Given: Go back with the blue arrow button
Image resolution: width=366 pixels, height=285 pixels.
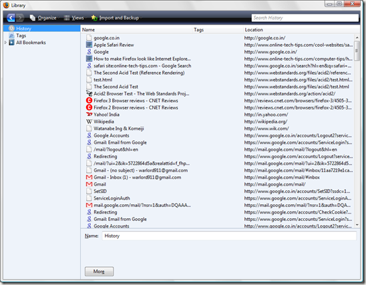Looking at the screenshot, I should click(x=11, y=18).
